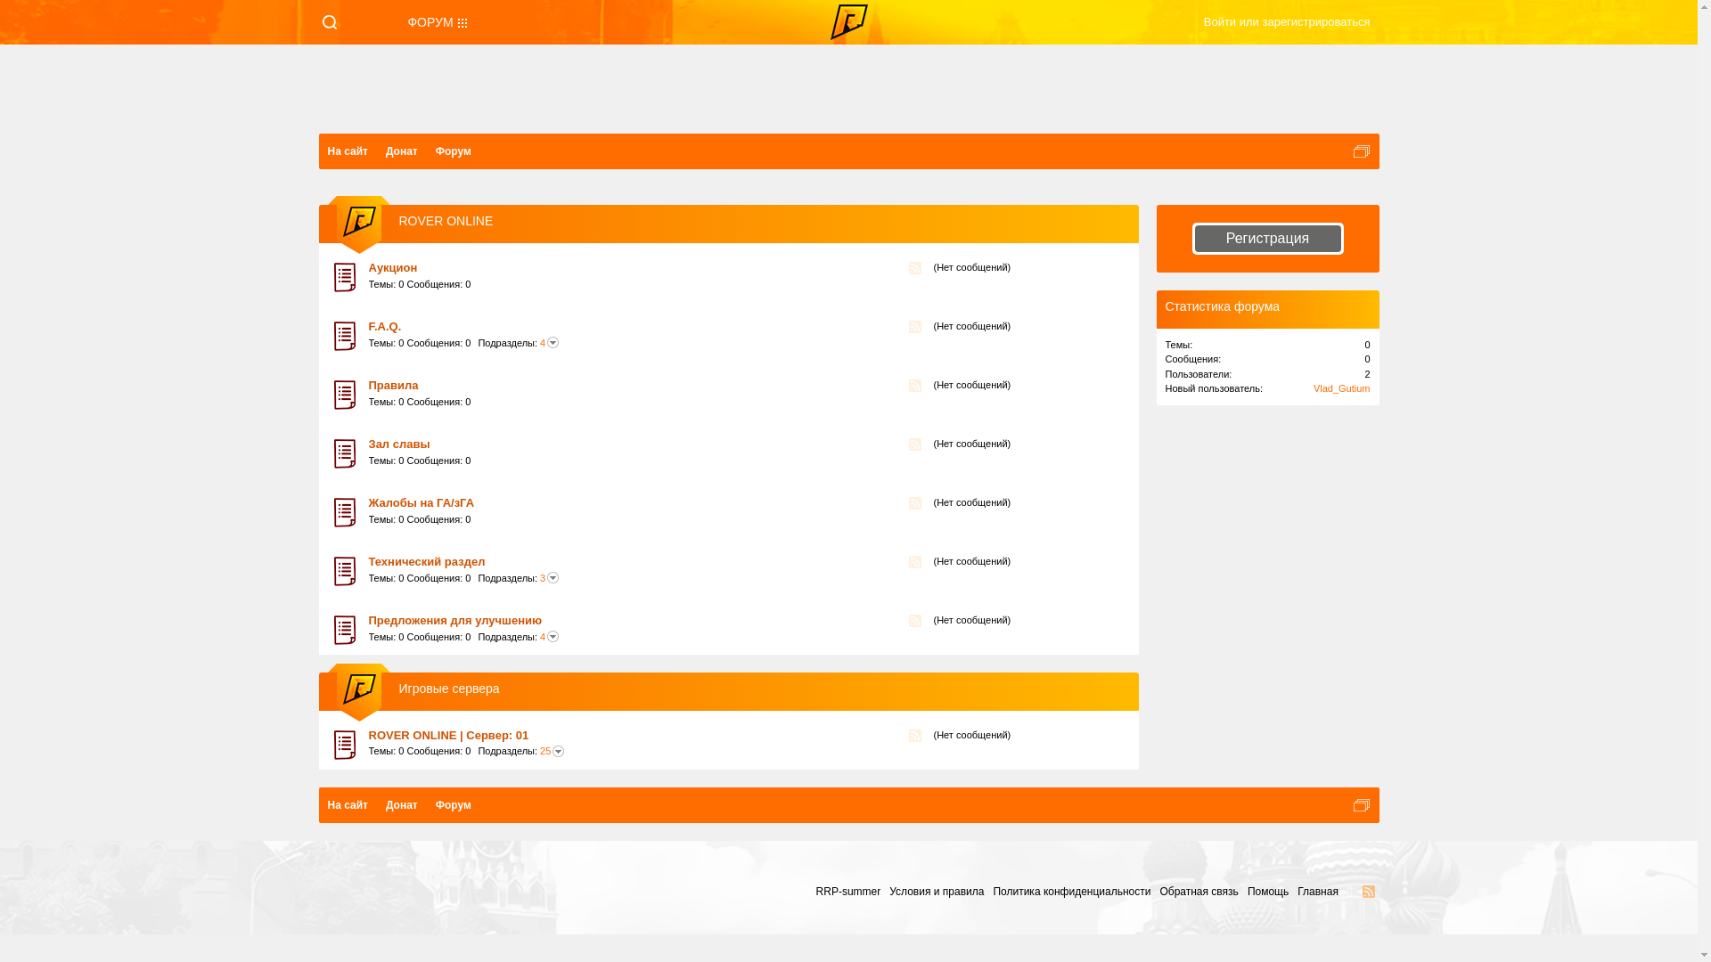
Task: Click the document icon beside Технический раздел
Action: [x=345, y=571]
